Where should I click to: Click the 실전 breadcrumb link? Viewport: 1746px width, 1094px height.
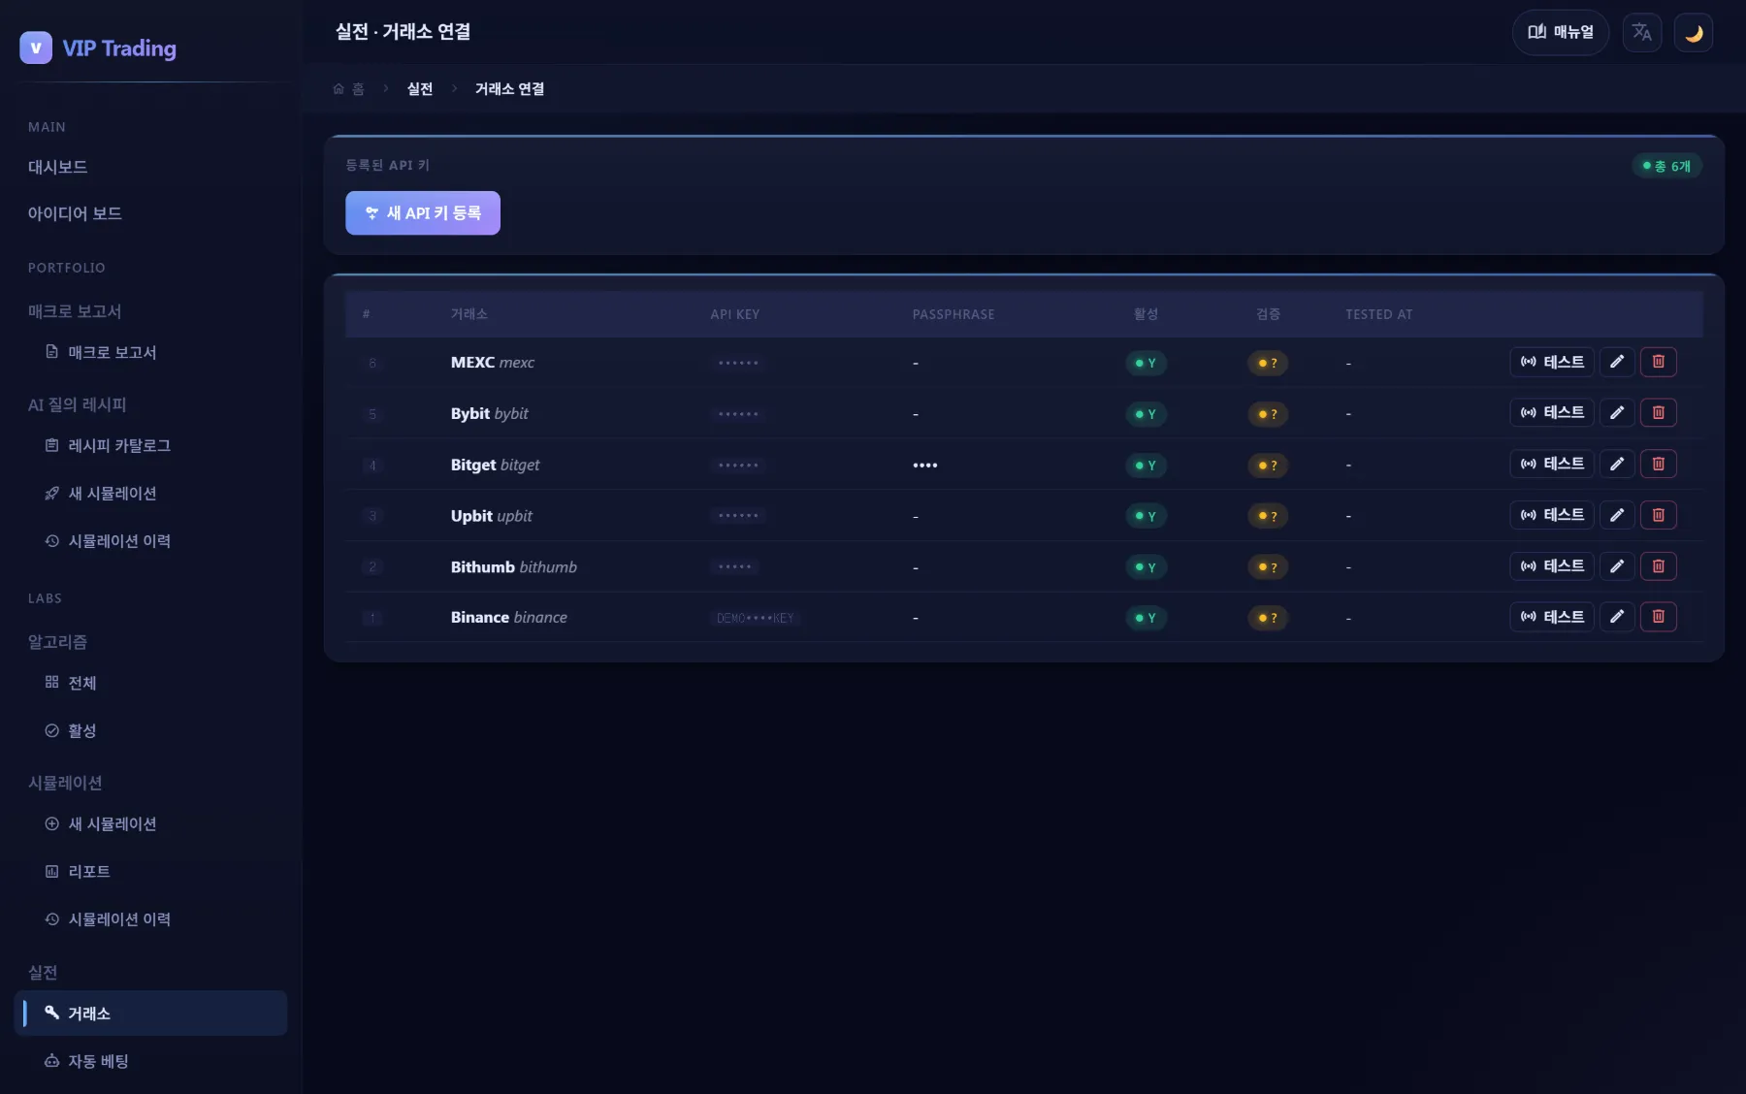coord(420,89)
